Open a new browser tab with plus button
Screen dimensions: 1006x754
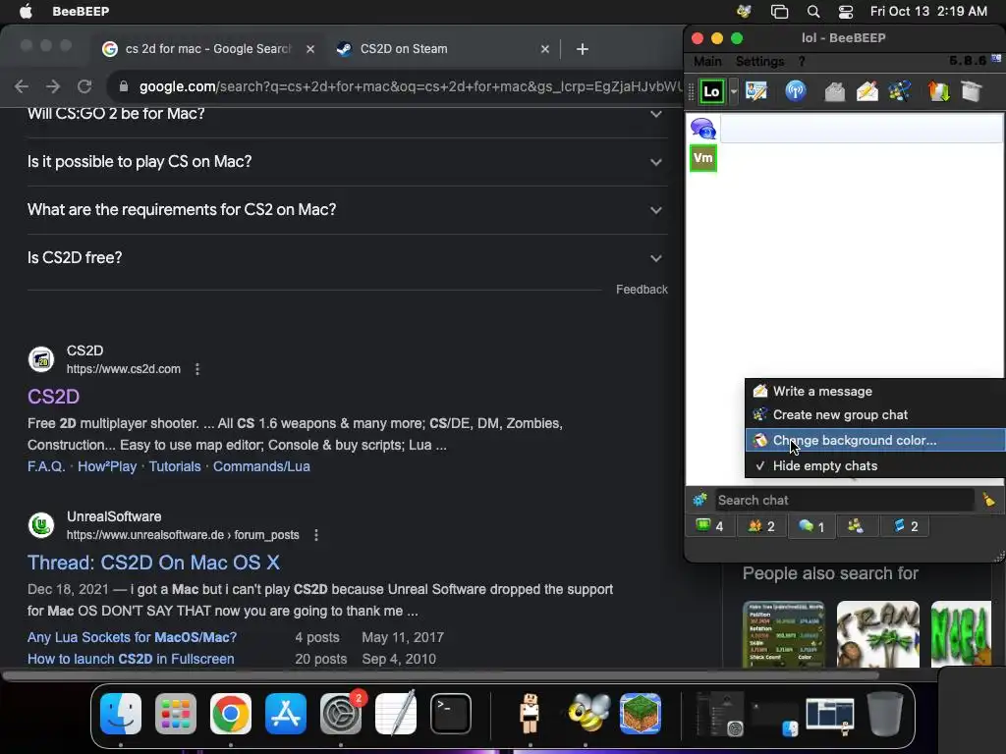582,49
